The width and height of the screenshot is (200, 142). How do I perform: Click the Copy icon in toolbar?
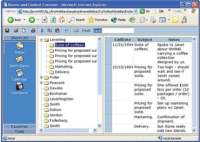click(x=49, y=31)
